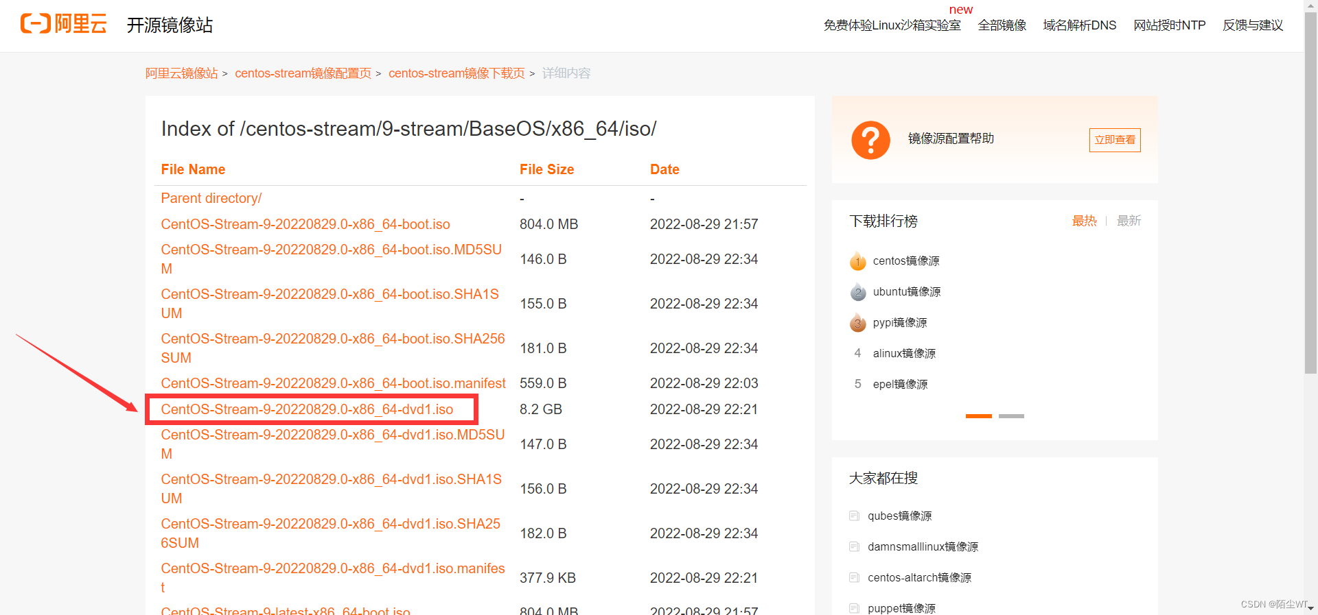Click the File Name column header
The width and height of the screenshot is (1318, 615).
coord(193,169)
